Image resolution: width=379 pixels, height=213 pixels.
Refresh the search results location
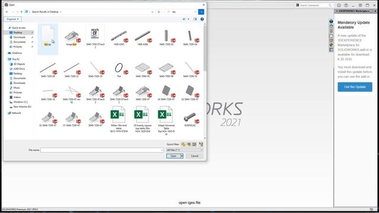tap(159, 12)
